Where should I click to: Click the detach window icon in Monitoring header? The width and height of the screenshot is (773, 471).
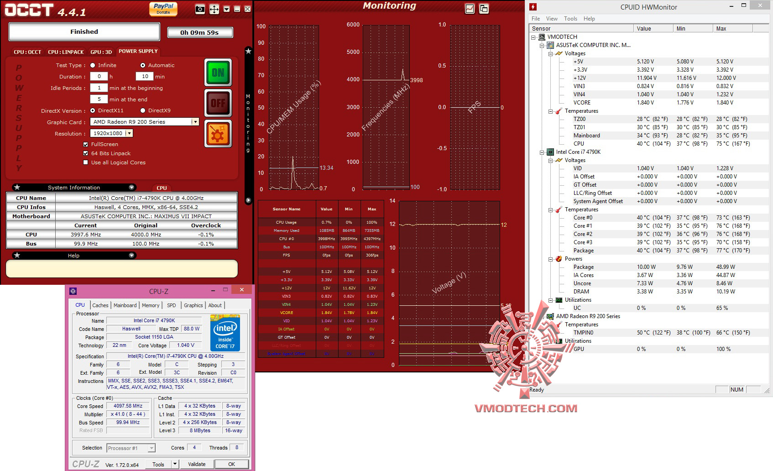pyautogui.click(x=484, y=9)
